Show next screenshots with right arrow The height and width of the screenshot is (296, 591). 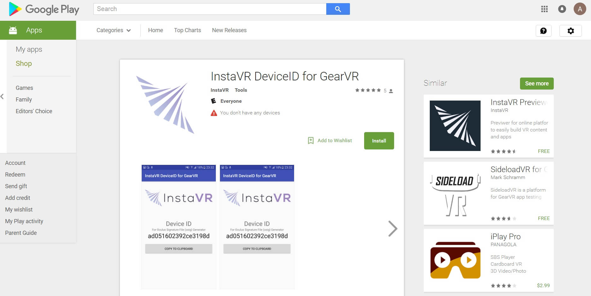pos(393,229)
